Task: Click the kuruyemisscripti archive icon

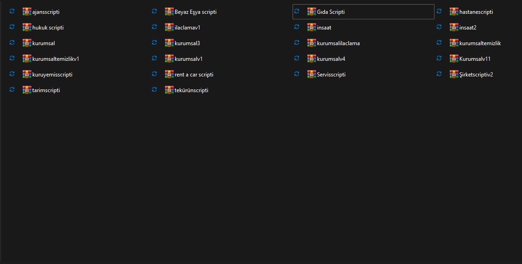Action: click(x=27, y=74)
